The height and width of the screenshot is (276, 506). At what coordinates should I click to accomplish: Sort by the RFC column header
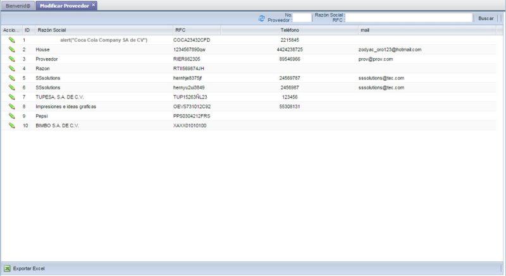180,30
